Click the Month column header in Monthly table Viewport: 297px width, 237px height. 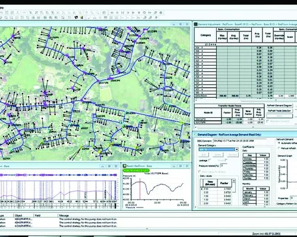point(250,188)
